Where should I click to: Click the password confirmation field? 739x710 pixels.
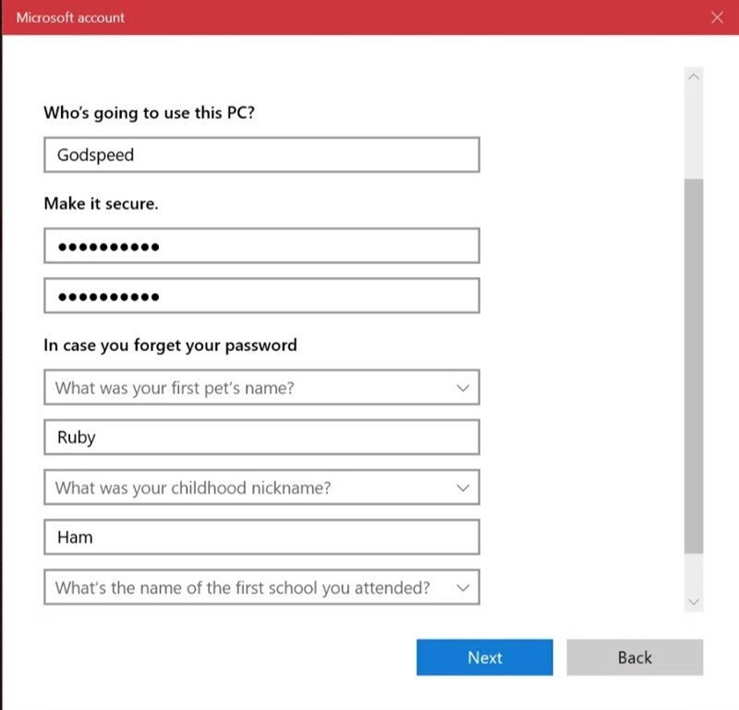pos(261,295)
